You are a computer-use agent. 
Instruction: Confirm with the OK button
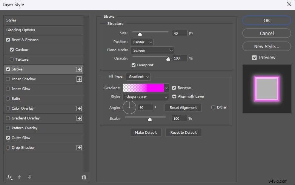pyautogui.click(x=267, y=20)
